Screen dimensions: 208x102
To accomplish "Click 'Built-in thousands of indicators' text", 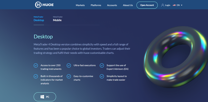I will tap(51, 80).
